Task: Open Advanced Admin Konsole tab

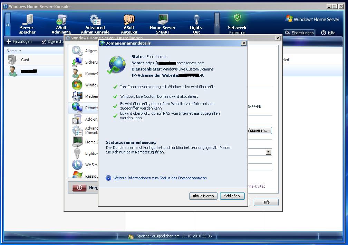Action: (x=95, y=24)
